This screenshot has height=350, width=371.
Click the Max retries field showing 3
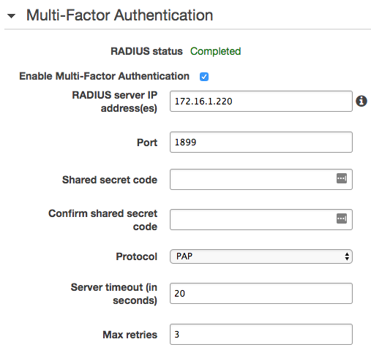click(x=261, y=334)
